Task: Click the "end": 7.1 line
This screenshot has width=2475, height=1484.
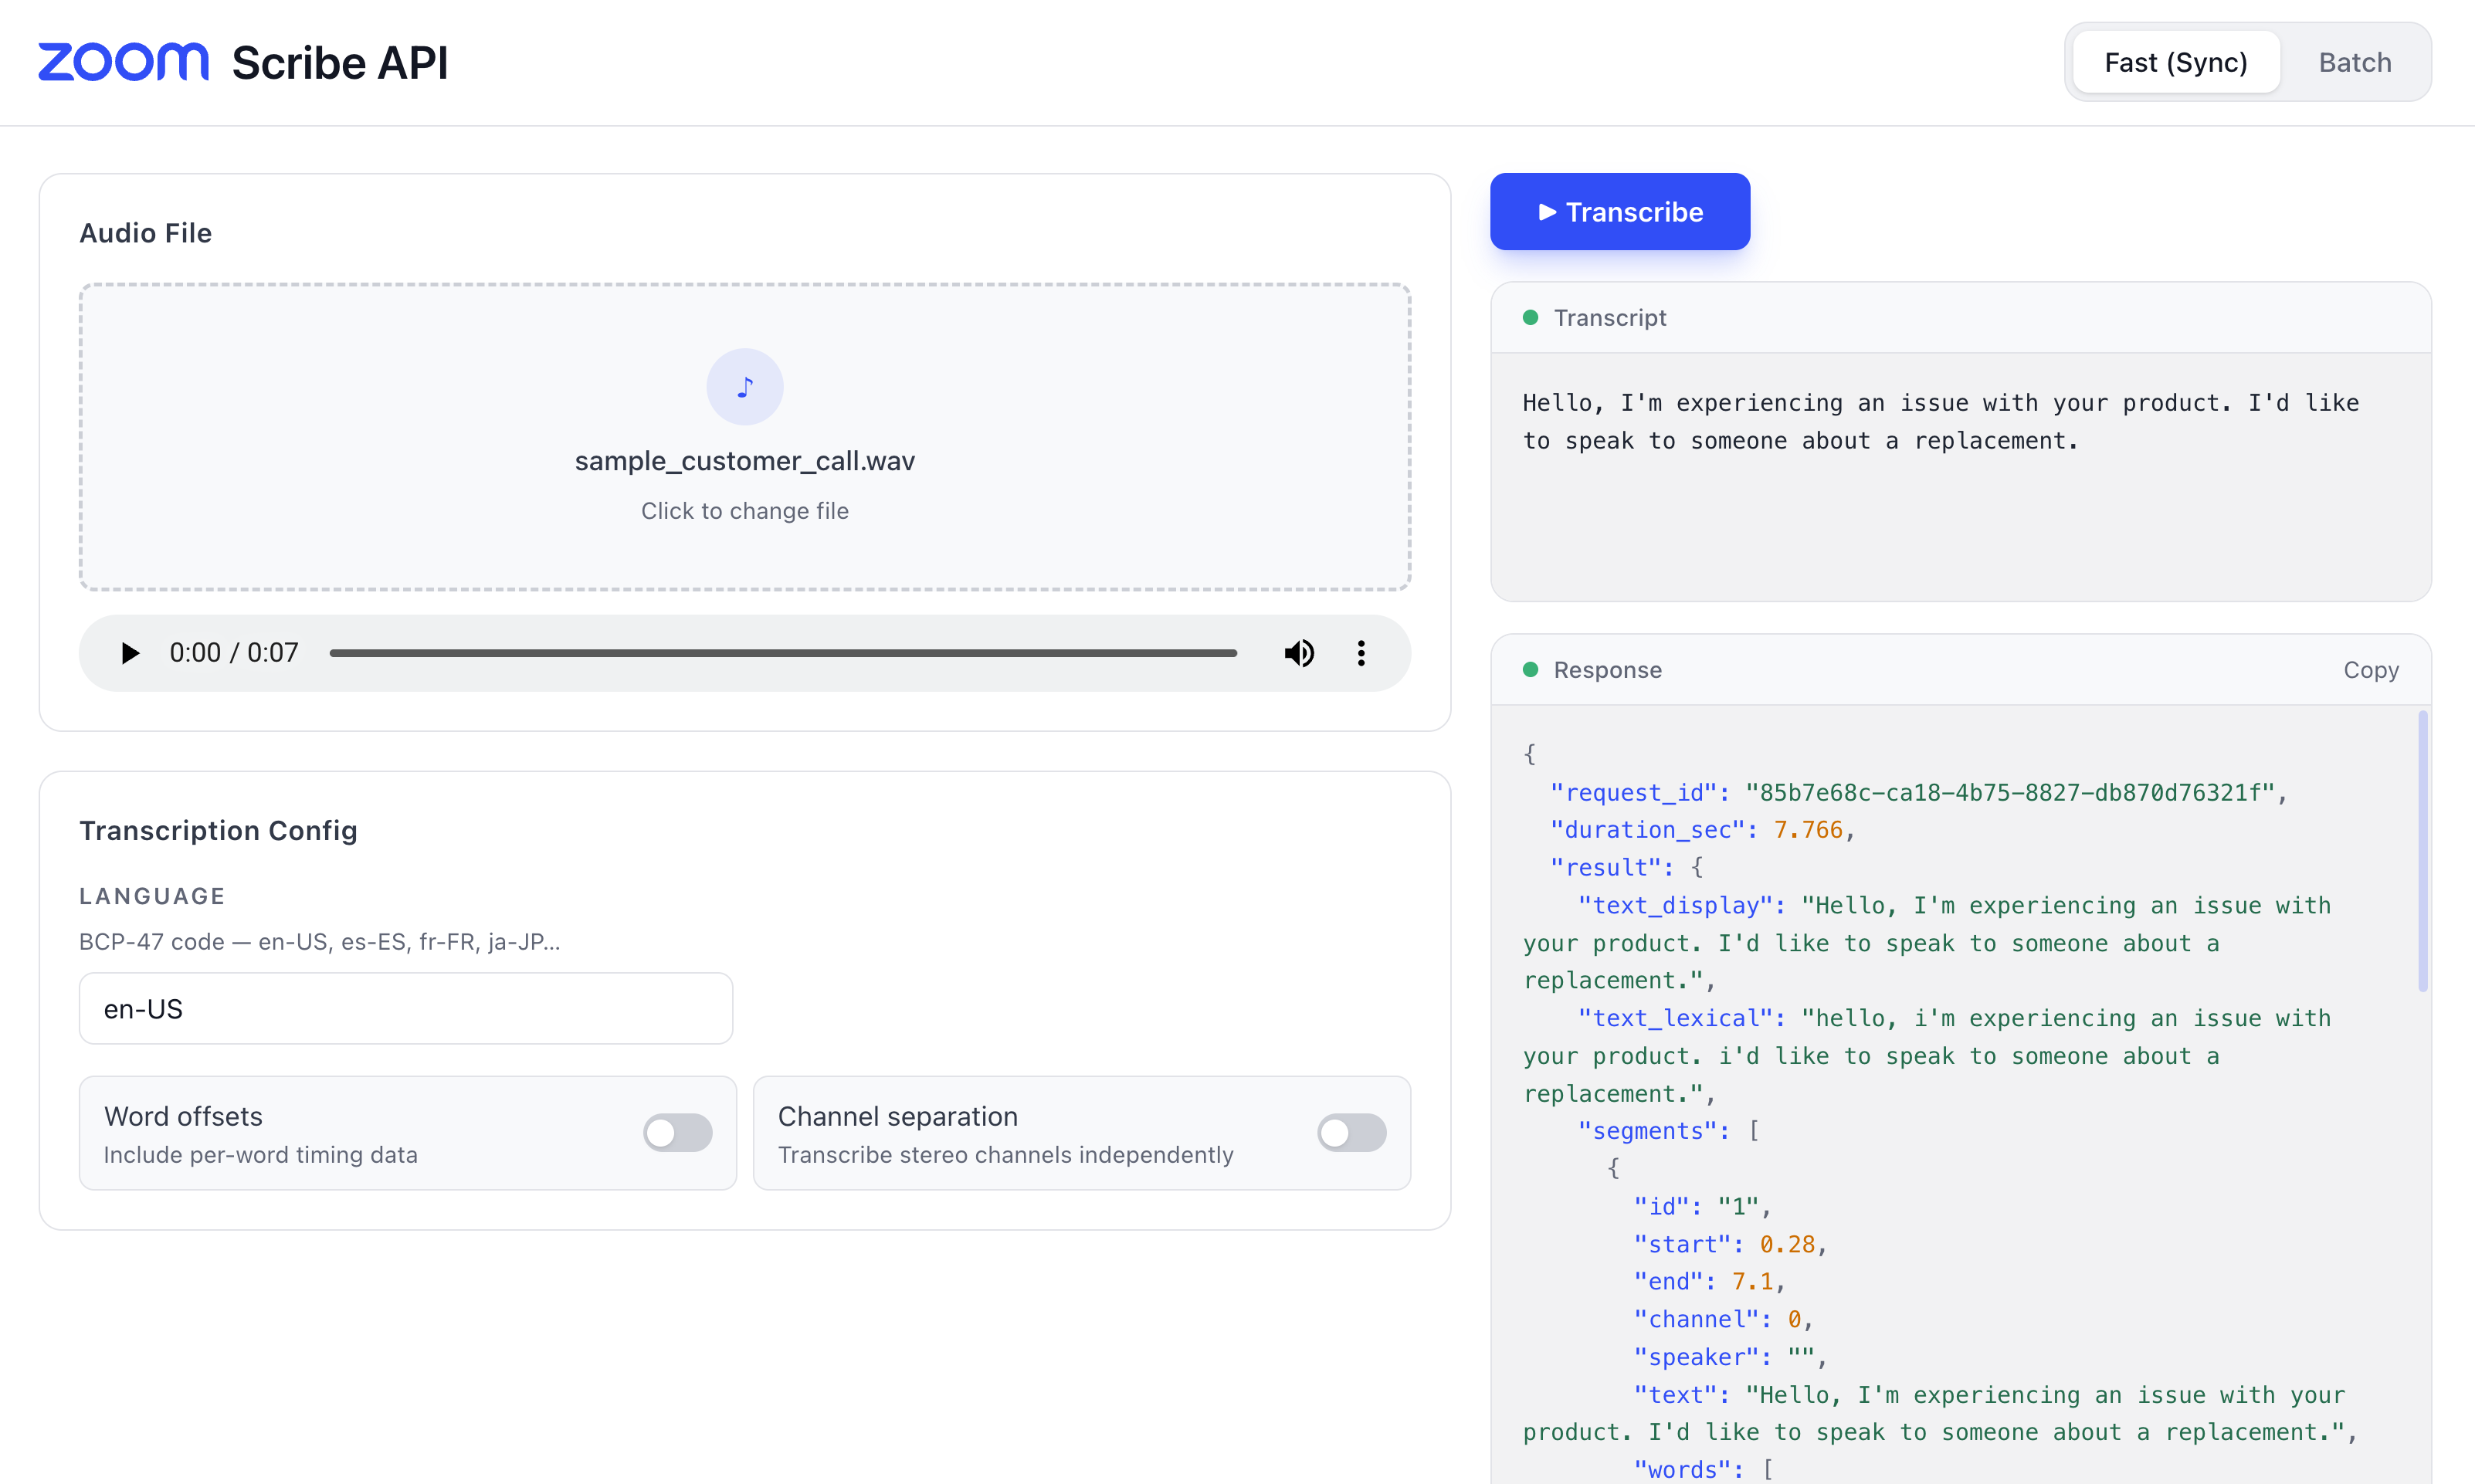Action: (1710, 1281)
